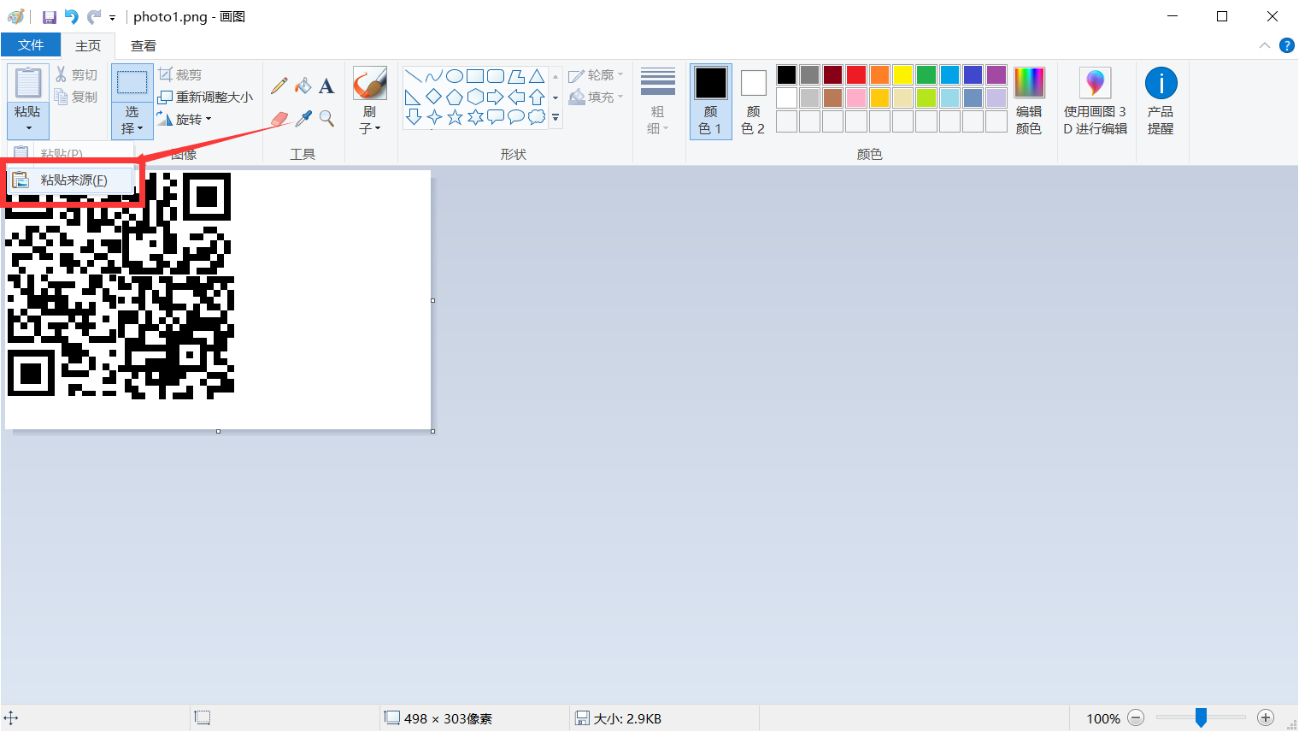1299x732 pixels.
Task: Choose the Line shape
Action: (414, 77)
